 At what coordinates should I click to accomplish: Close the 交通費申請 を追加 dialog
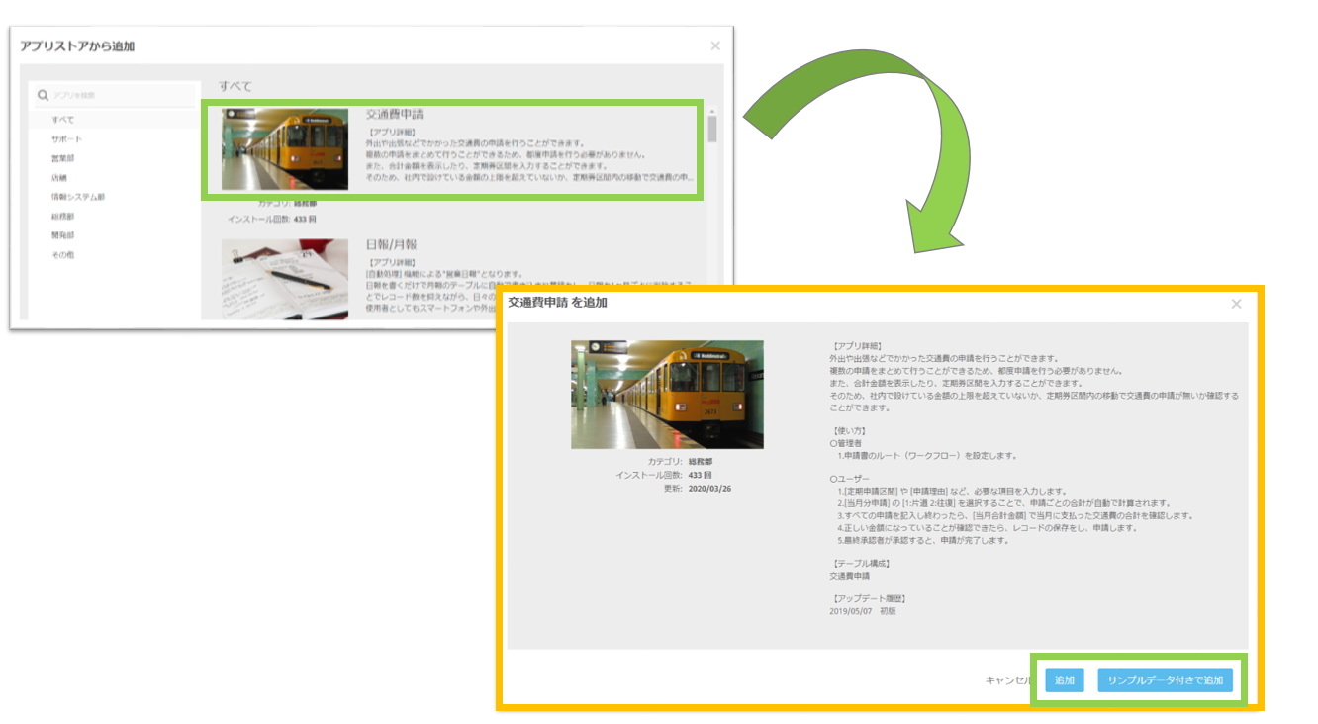[1236, 304]
